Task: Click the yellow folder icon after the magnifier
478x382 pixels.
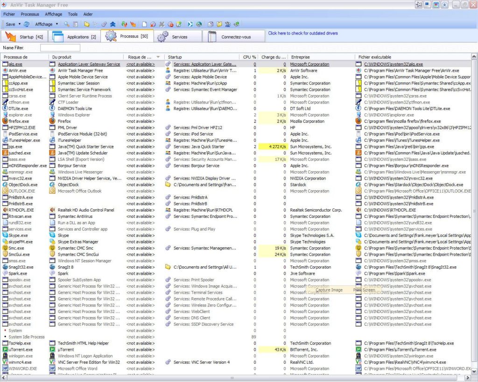Action: [x=87, y=24]
